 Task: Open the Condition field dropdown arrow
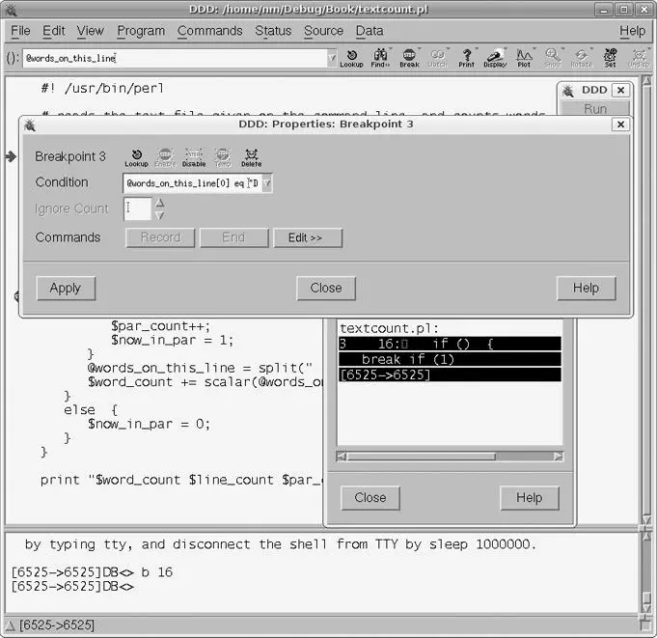(266, 183)
